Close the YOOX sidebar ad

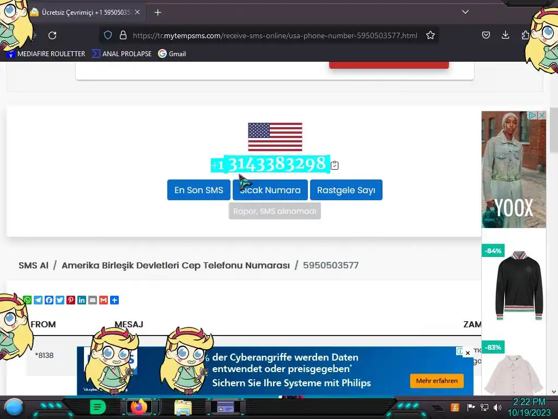(x=542, y=116)
